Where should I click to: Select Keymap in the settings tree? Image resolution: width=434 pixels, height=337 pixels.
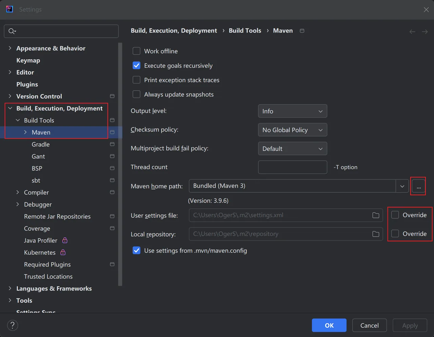tap(28, 60)
